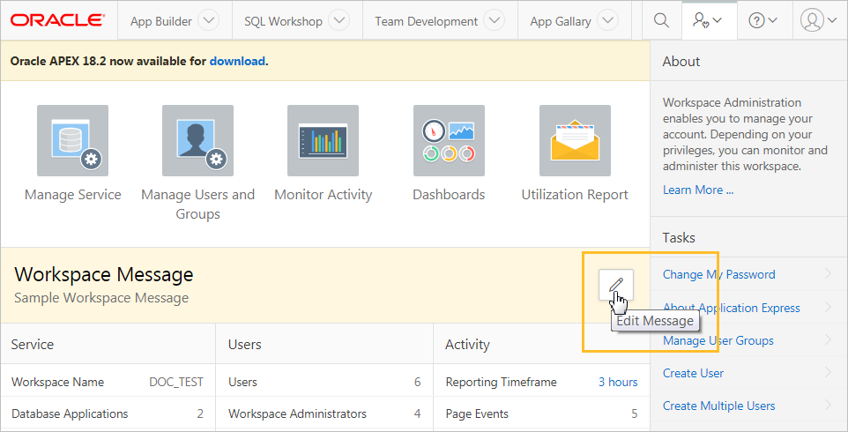Open the Manage Service icon
Screen dimensions: 848x432
pos(72,140)
